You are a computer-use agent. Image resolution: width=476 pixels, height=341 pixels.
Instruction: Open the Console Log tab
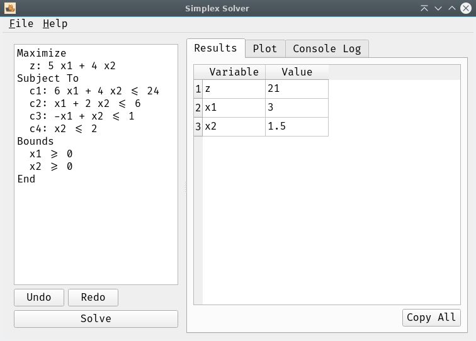click(327, 48)
